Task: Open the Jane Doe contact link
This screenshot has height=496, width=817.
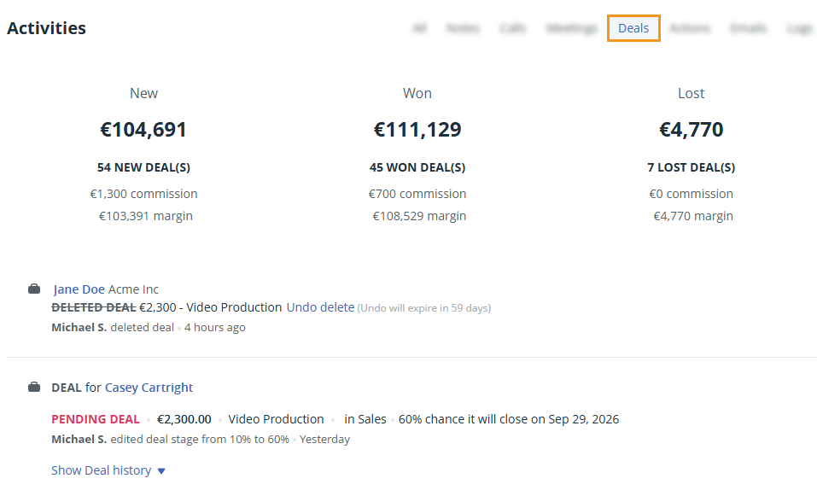Action: 79,289
